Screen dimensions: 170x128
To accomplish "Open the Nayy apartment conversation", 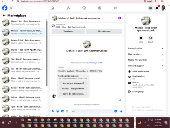I will (23, 23).
